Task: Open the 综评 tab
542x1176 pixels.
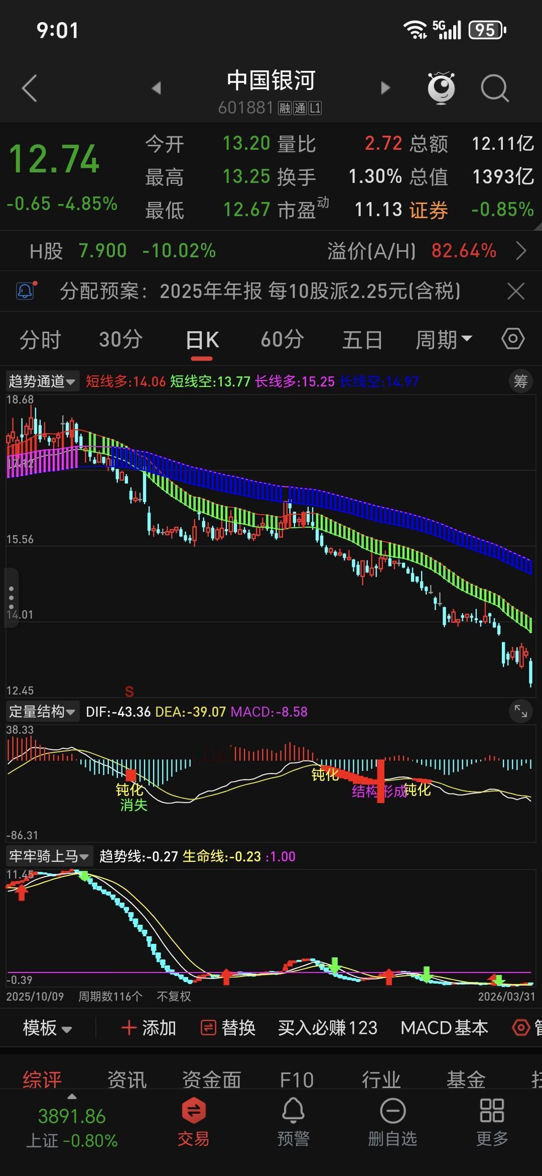Action: (42, 1079)
